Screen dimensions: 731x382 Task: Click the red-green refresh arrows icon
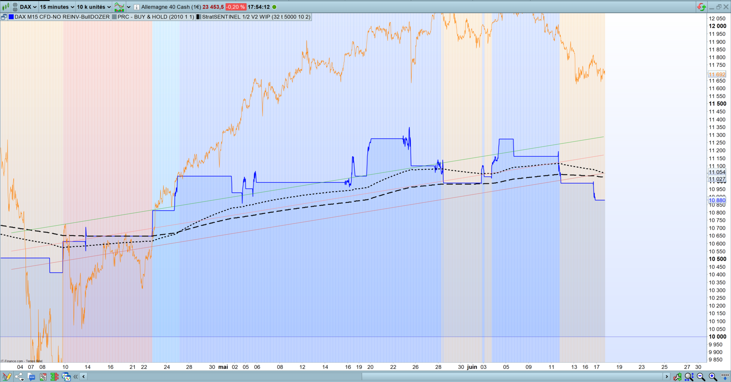coord(701,7)
